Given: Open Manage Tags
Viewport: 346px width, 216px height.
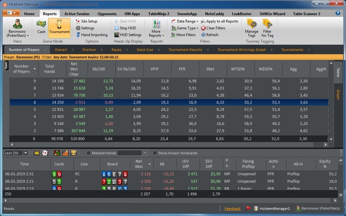Looking at the screenshot, I should tap(251, 28).
